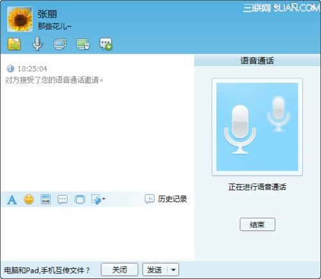Launch remote desktop assistance icon

[x=83, y=44]
